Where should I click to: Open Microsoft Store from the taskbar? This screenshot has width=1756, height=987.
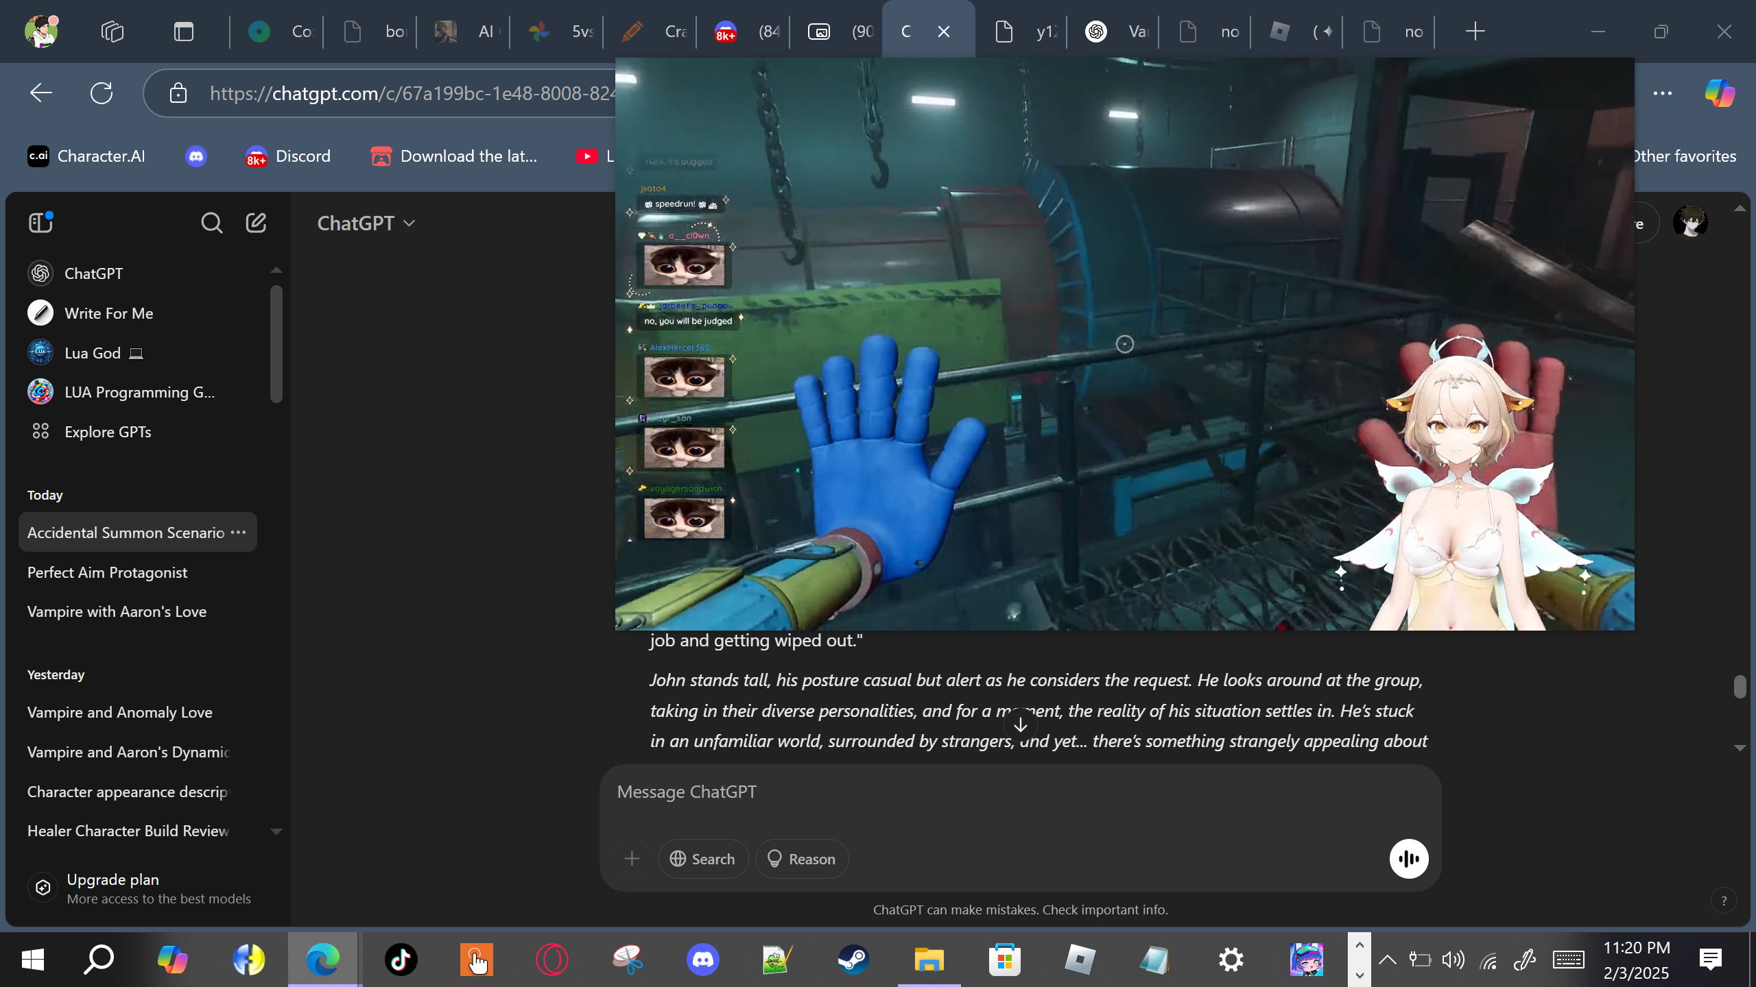click(1005, 960)
